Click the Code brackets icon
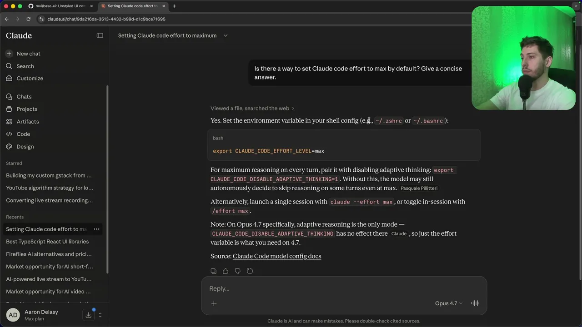Viewport: 582px width, 327px height. point(9,134)
